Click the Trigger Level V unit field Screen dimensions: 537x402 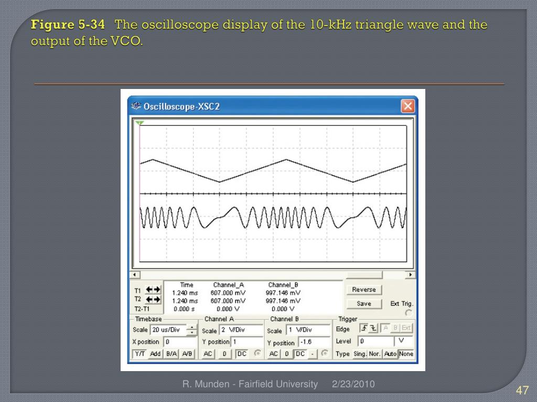pyautogui.click(x=403, y=341)
